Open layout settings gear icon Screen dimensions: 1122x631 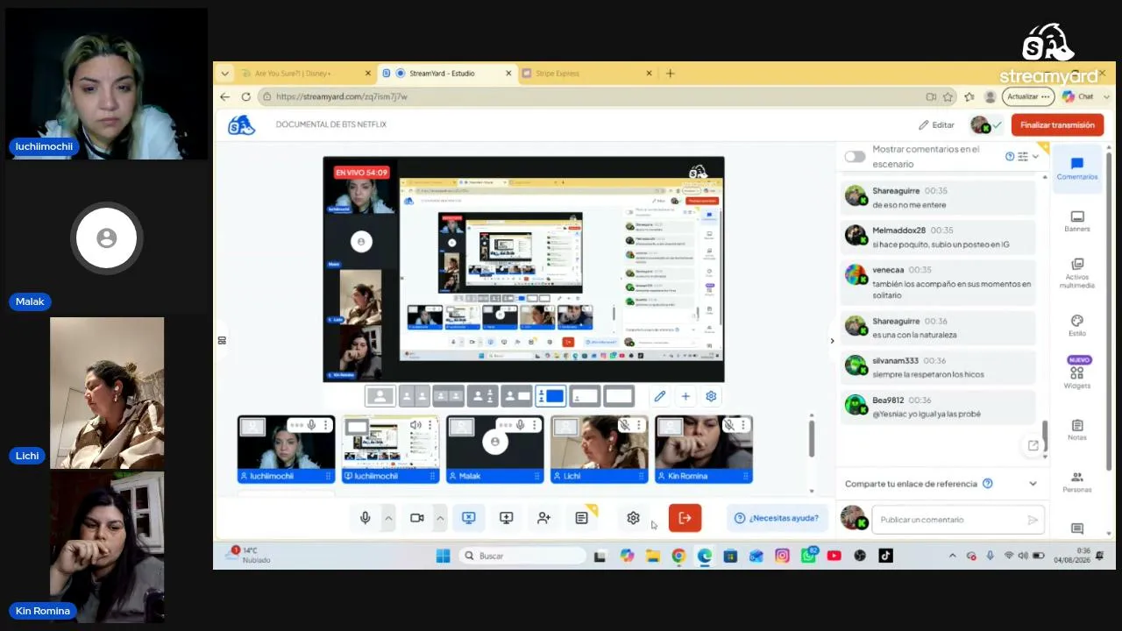[x=711, y=396]
